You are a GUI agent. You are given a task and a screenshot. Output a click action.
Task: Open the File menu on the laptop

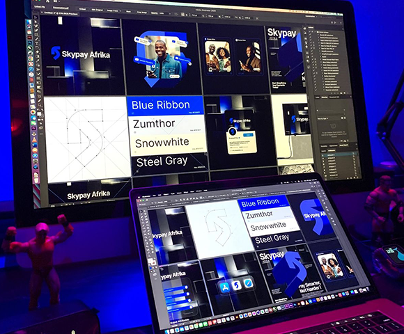(154, 195)
